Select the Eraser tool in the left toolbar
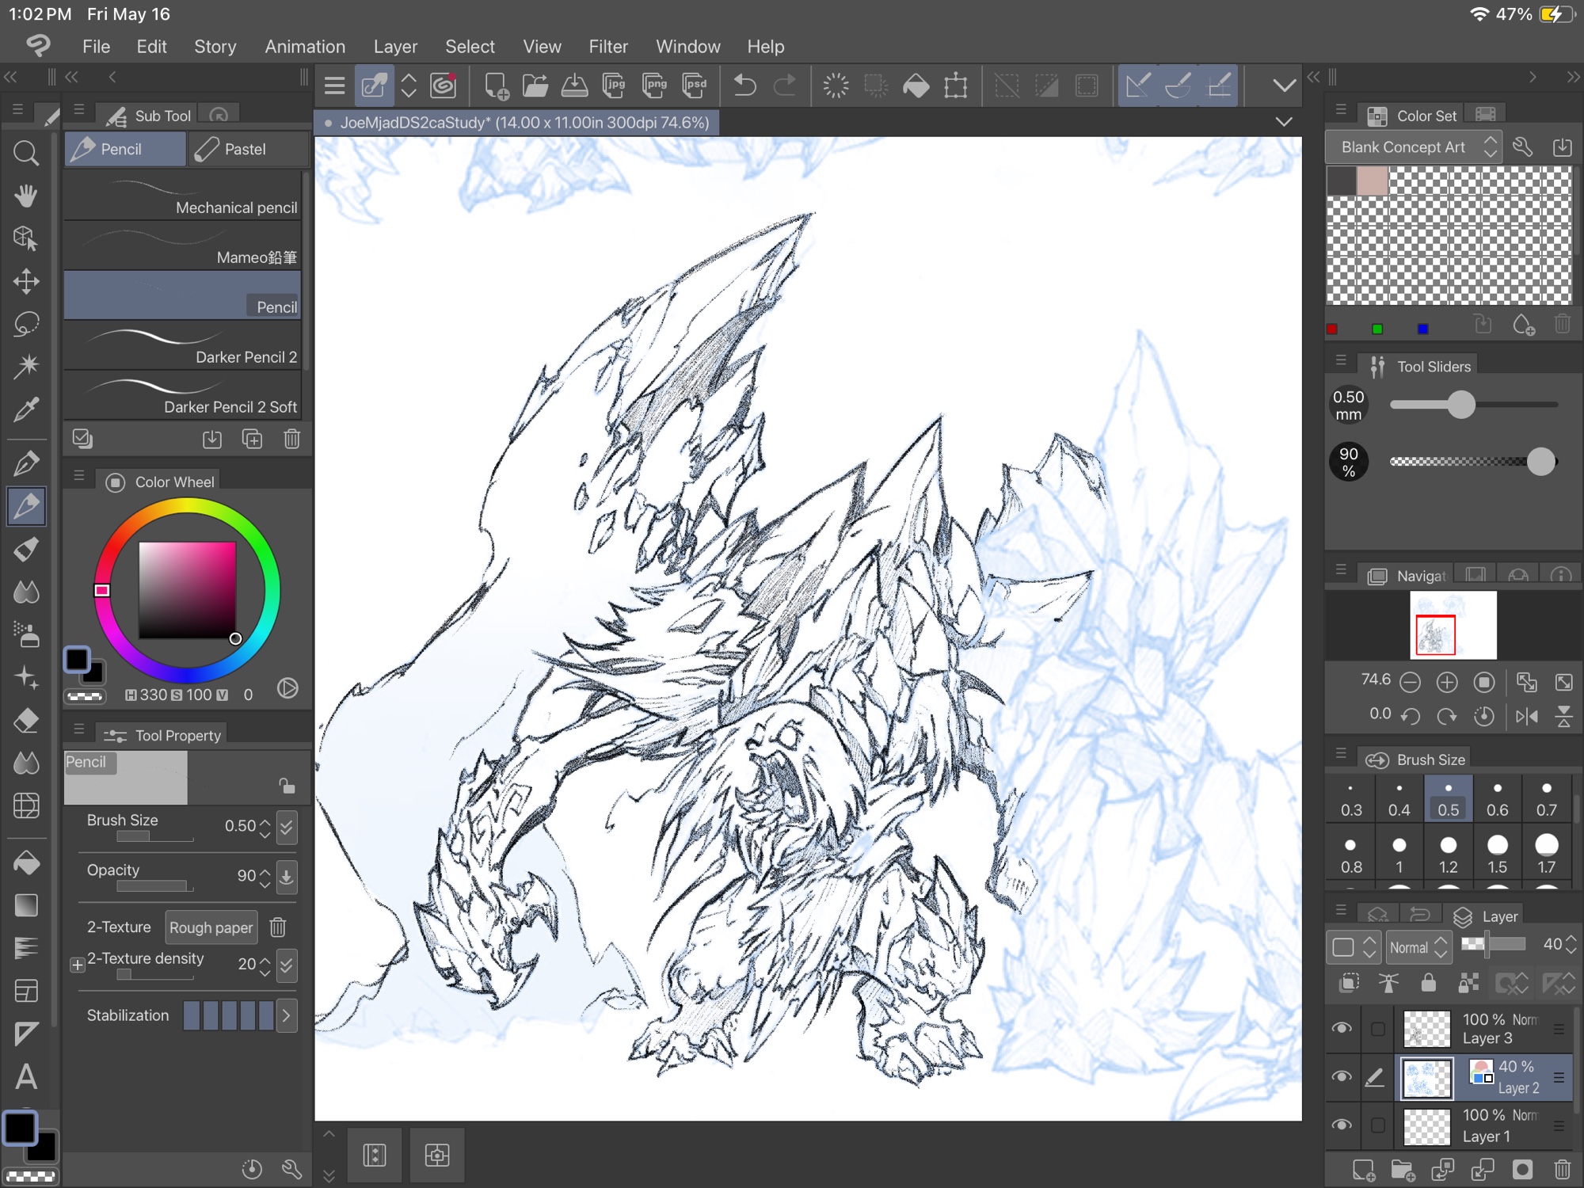The width and height of the screenshot is (1584, 1188). 26,721
